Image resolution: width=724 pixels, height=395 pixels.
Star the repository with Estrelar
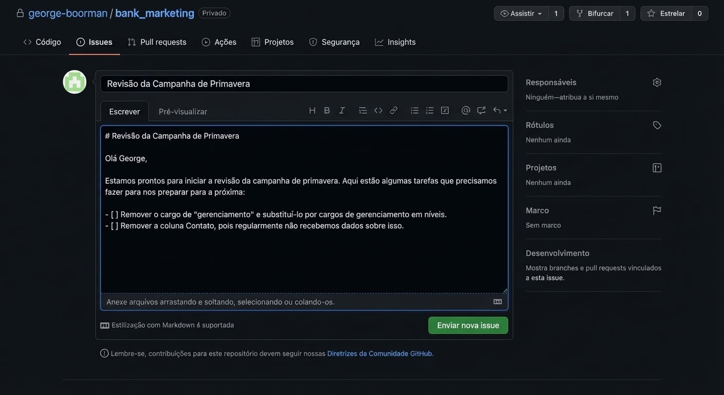pos(666,13)
